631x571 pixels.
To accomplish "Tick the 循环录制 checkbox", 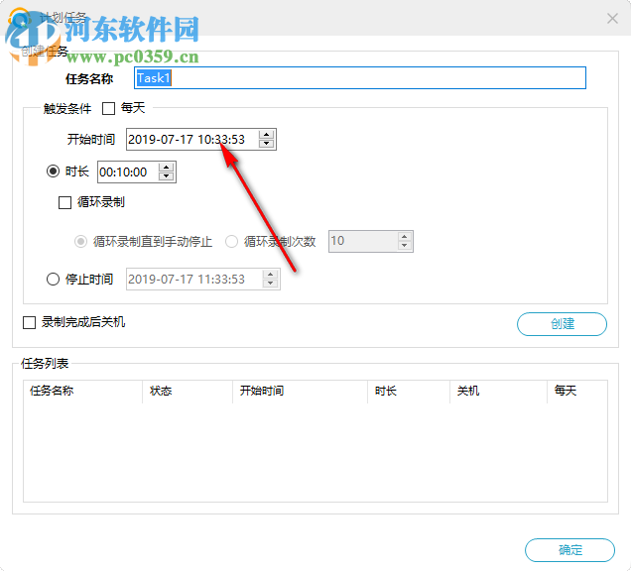I will pos(64,202).
